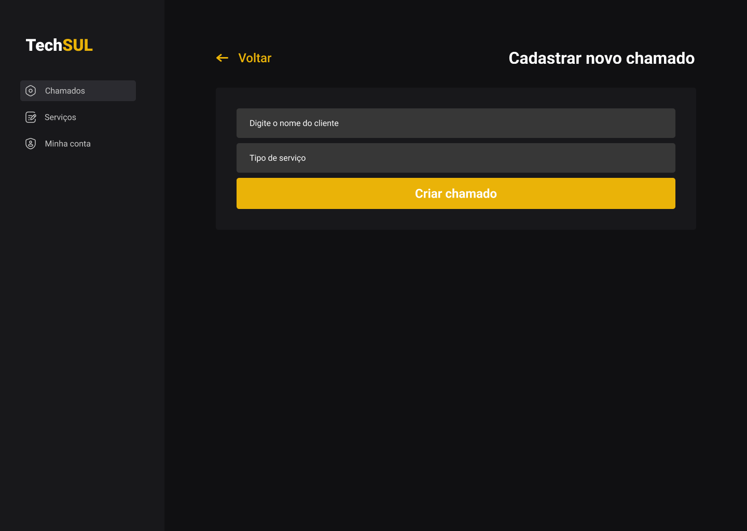Click empty sidebar space below Minha conta
The width and height of the screenshot is (747, 531).
(x=82, y=311)
